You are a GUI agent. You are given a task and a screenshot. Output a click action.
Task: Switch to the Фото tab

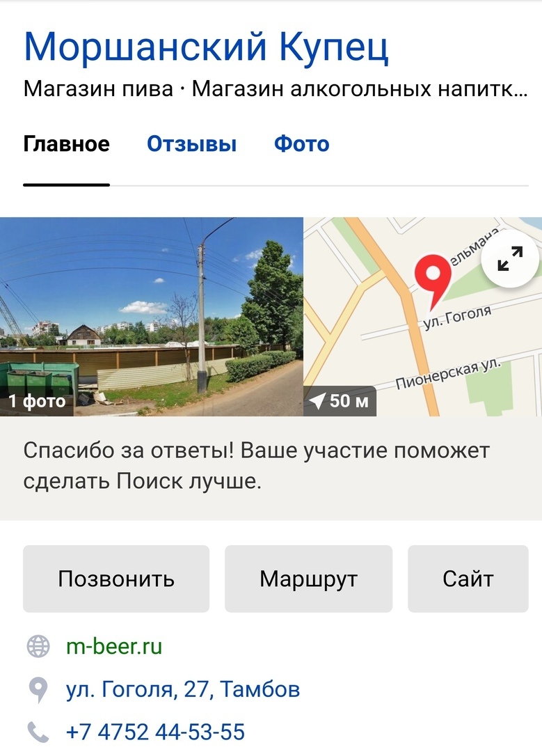click(x=302, y=144)
